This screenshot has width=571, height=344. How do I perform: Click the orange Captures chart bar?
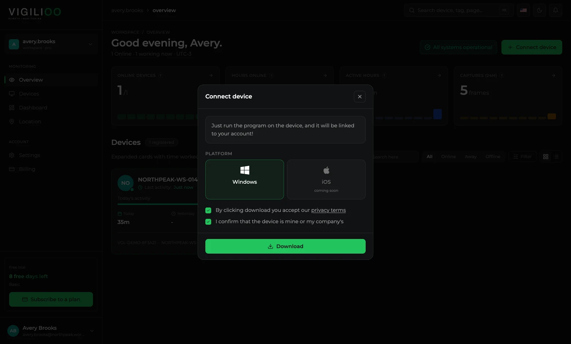[552, 116]
